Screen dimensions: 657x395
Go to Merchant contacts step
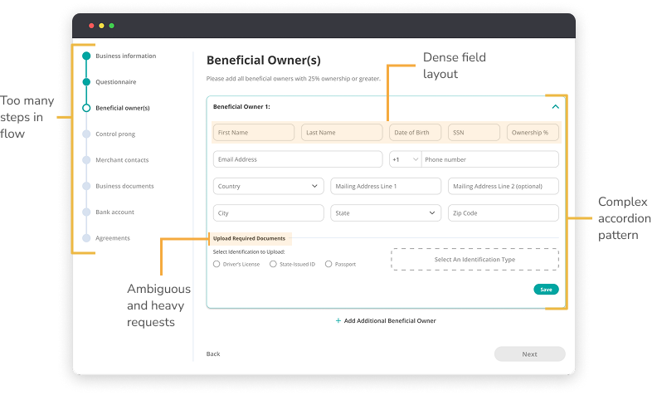pyautogui.click(x=122, y=160)
